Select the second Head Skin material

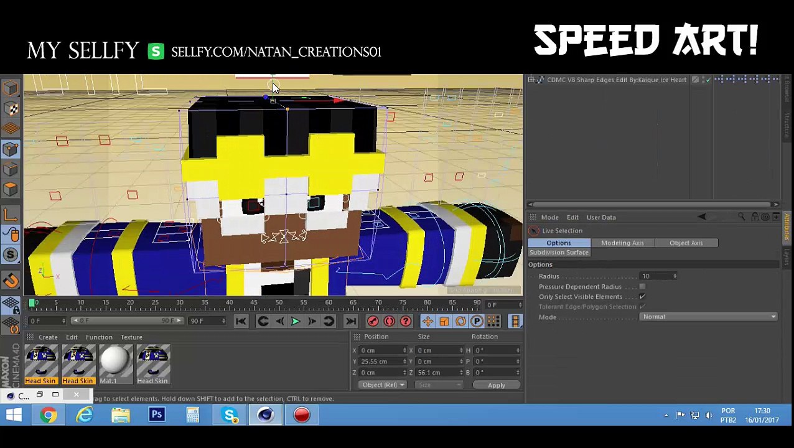tap(78, 365)
